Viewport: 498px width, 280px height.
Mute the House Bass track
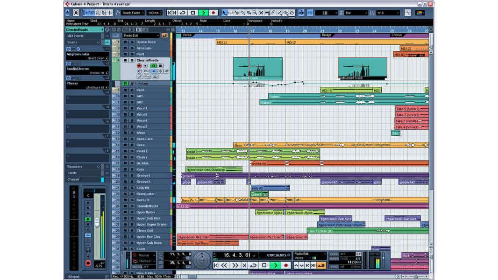point(125,42)
